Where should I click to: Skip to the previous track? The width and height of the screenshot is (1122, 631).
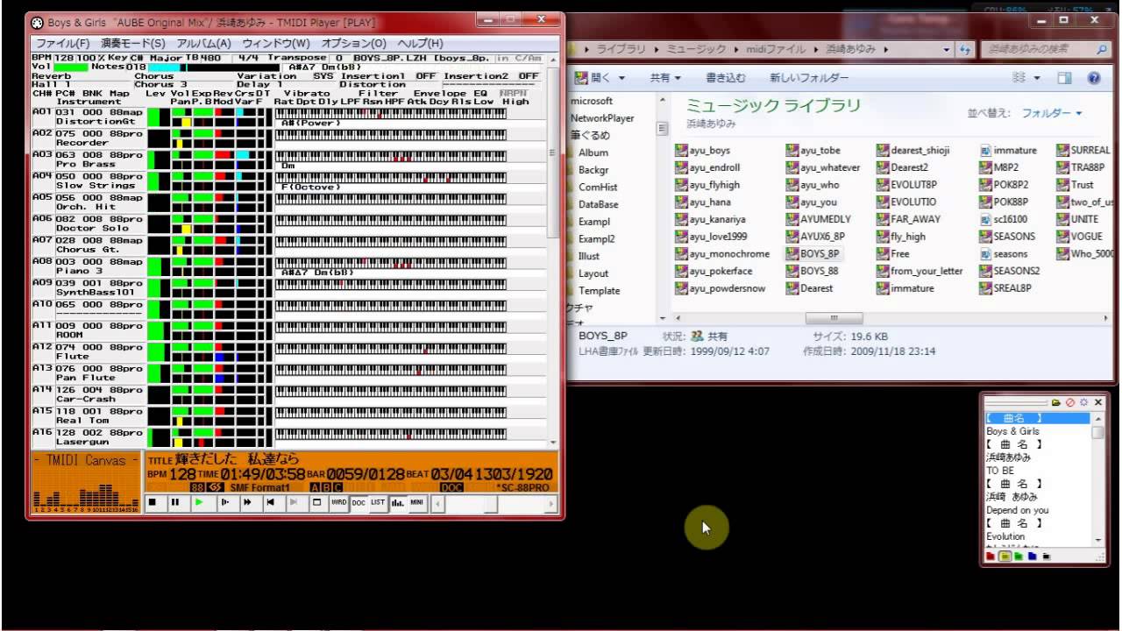click(x=271, y=502)
